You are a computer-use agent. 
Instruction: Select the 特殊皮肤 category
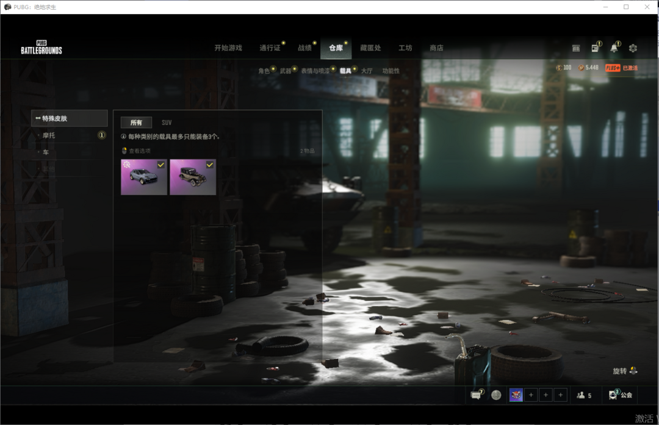tap(69, 118)
